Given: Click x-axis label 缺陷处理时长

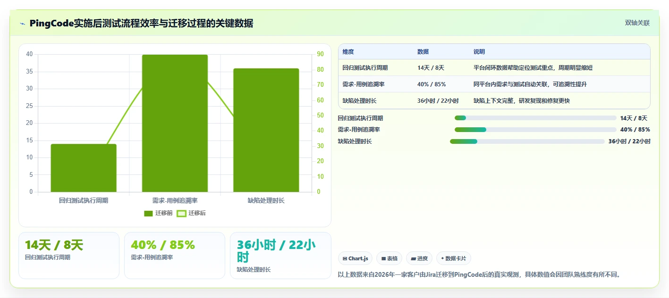Looking at the screenshot, I should (266, 200).
